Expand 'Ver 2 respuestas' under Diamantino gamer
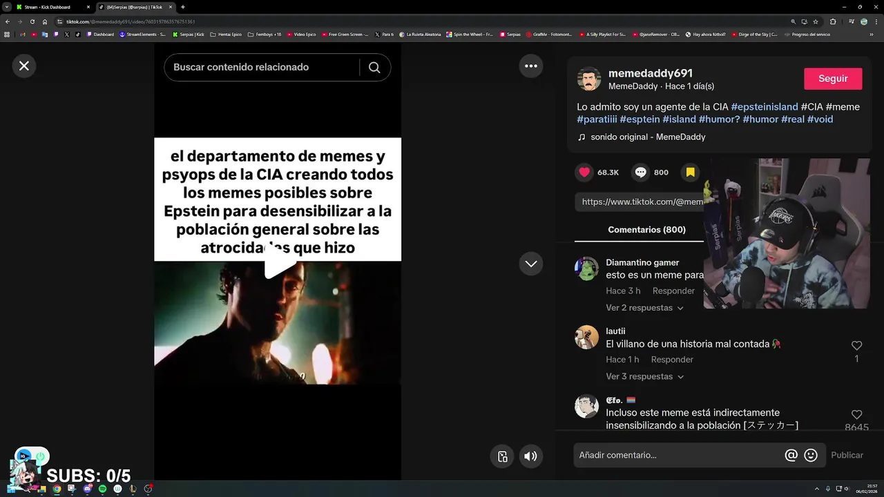Viewport: 884px width, 497px height. (644, 308)
